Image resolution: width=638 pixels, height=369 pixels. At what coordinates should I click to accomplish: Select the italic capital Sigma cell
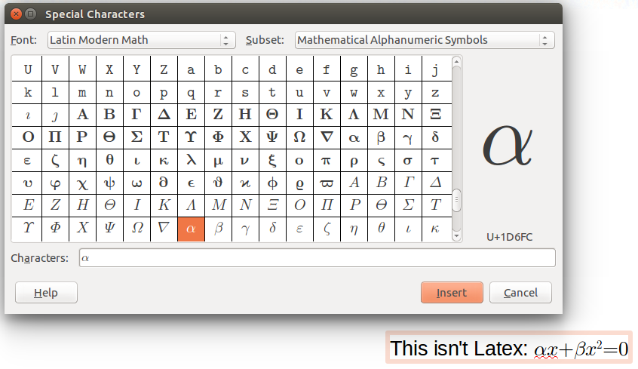pos(408,205)
